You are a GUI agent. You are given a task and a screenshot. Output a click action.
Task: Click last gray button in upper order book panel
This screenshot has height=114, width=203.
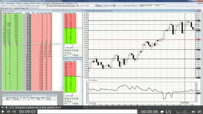(x=77, y=50)
